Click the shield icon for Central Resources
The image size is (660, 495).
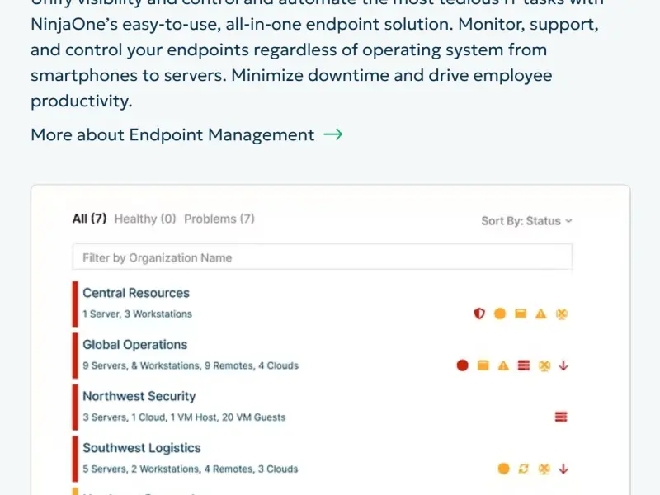click(x=479, y=313)
